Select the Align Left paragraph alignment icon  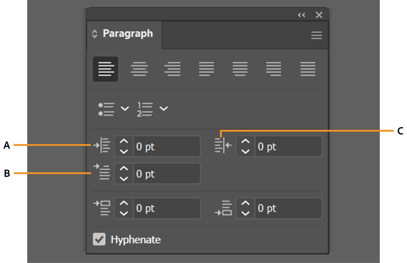pyautogui.click(x=105, y=69)
